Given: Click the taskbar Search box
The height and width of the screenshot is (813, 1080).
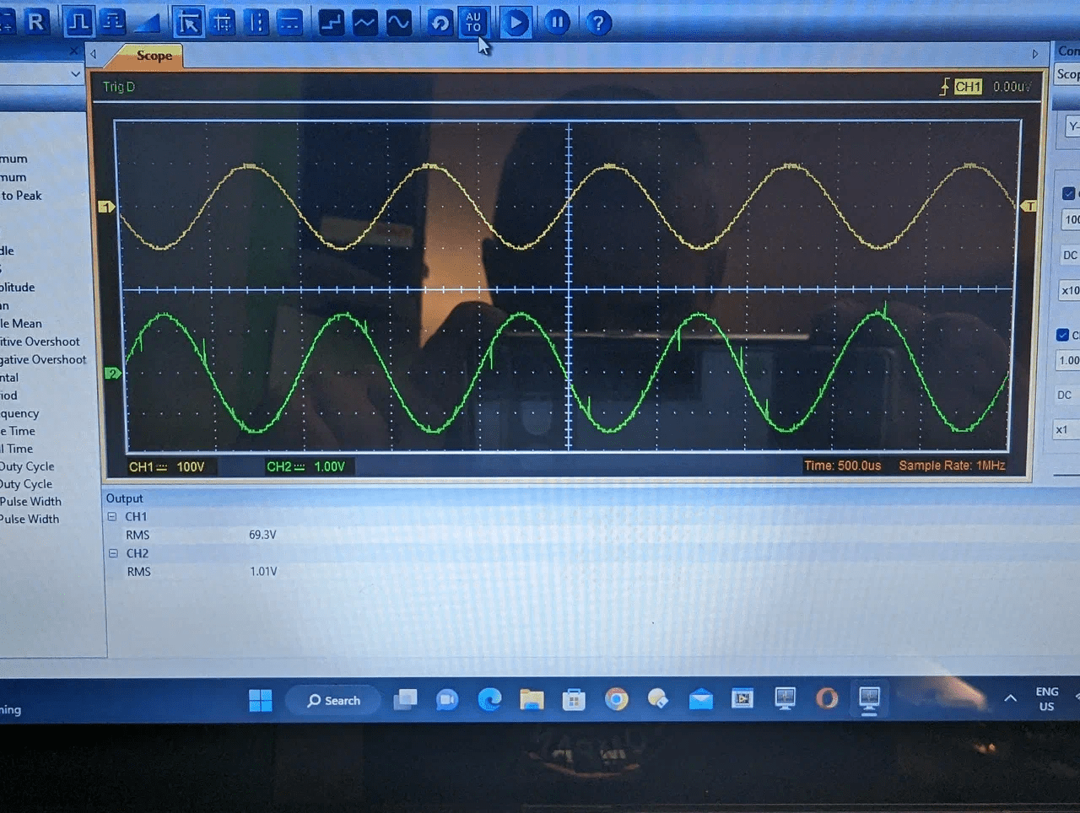Looking at the screenshot, I should [334, 700].
